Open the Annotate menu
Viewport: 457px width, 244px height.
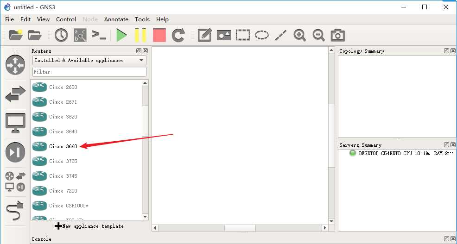point(116,19)
